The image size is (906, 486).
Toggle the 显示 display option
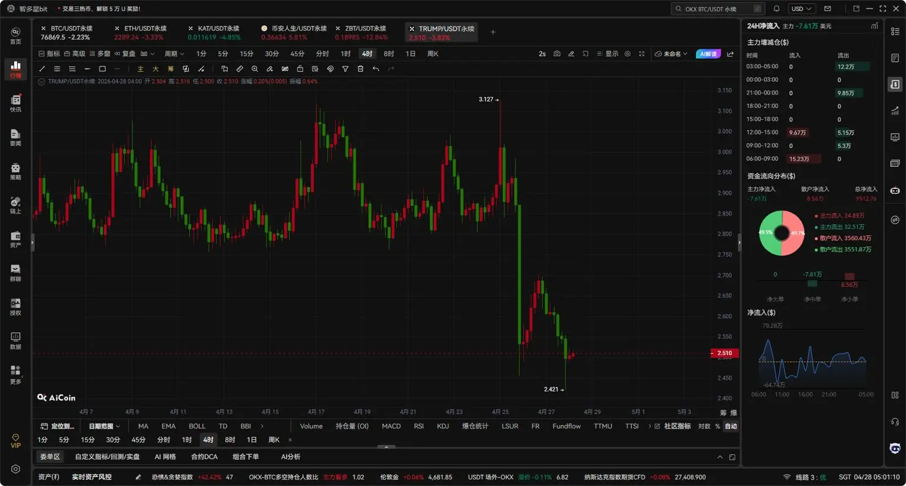click(607, 53)
